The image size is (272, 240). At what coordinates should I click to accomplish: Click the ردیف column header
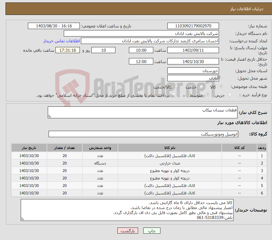pos(262,148)
